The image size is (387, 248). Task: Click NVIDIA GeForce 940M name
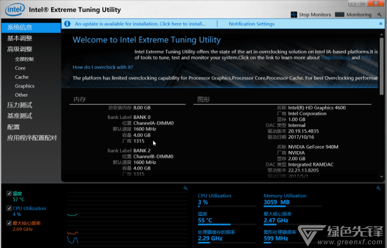pyautogui.click(x=313, y=147)
